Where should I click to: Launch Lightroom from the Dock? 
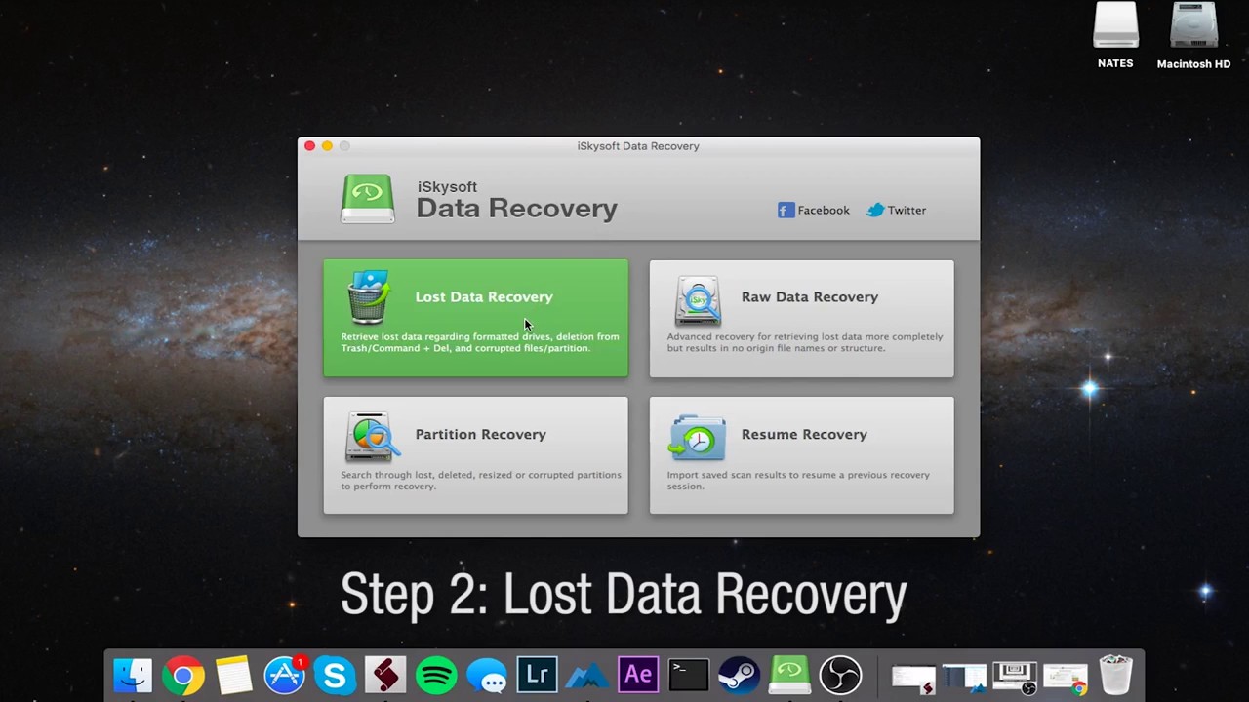click(537, 676)
